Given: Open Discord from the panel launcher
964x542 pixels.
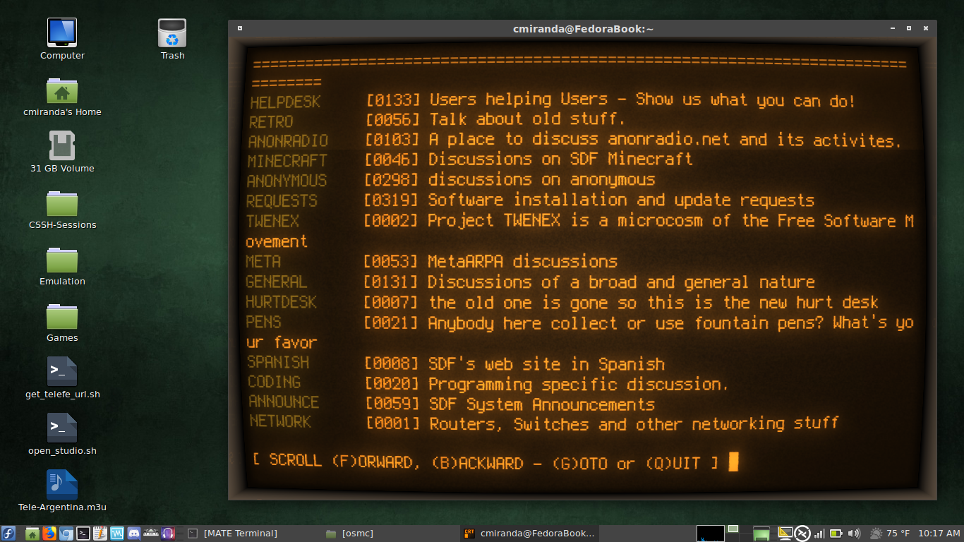Looking at the screenshot, I should pos(134,534).
